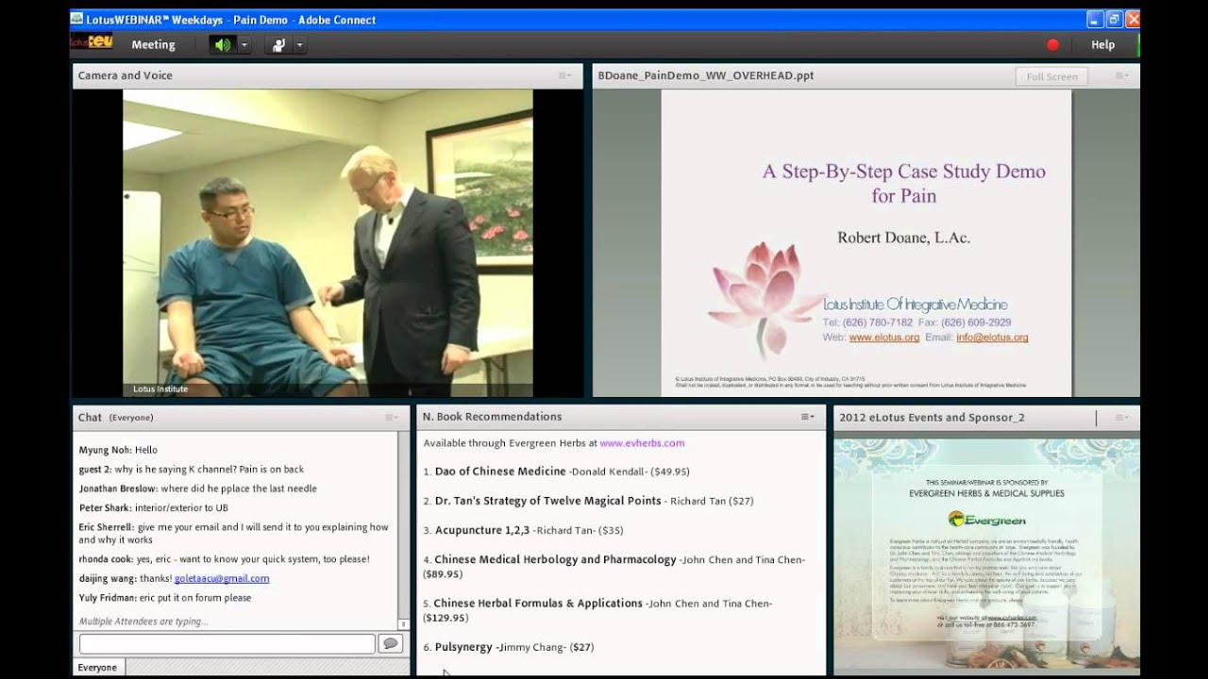1208x679 pixels.
Task: Open Camera and Voice pod options menu
Action: click(x=564, y=75)
